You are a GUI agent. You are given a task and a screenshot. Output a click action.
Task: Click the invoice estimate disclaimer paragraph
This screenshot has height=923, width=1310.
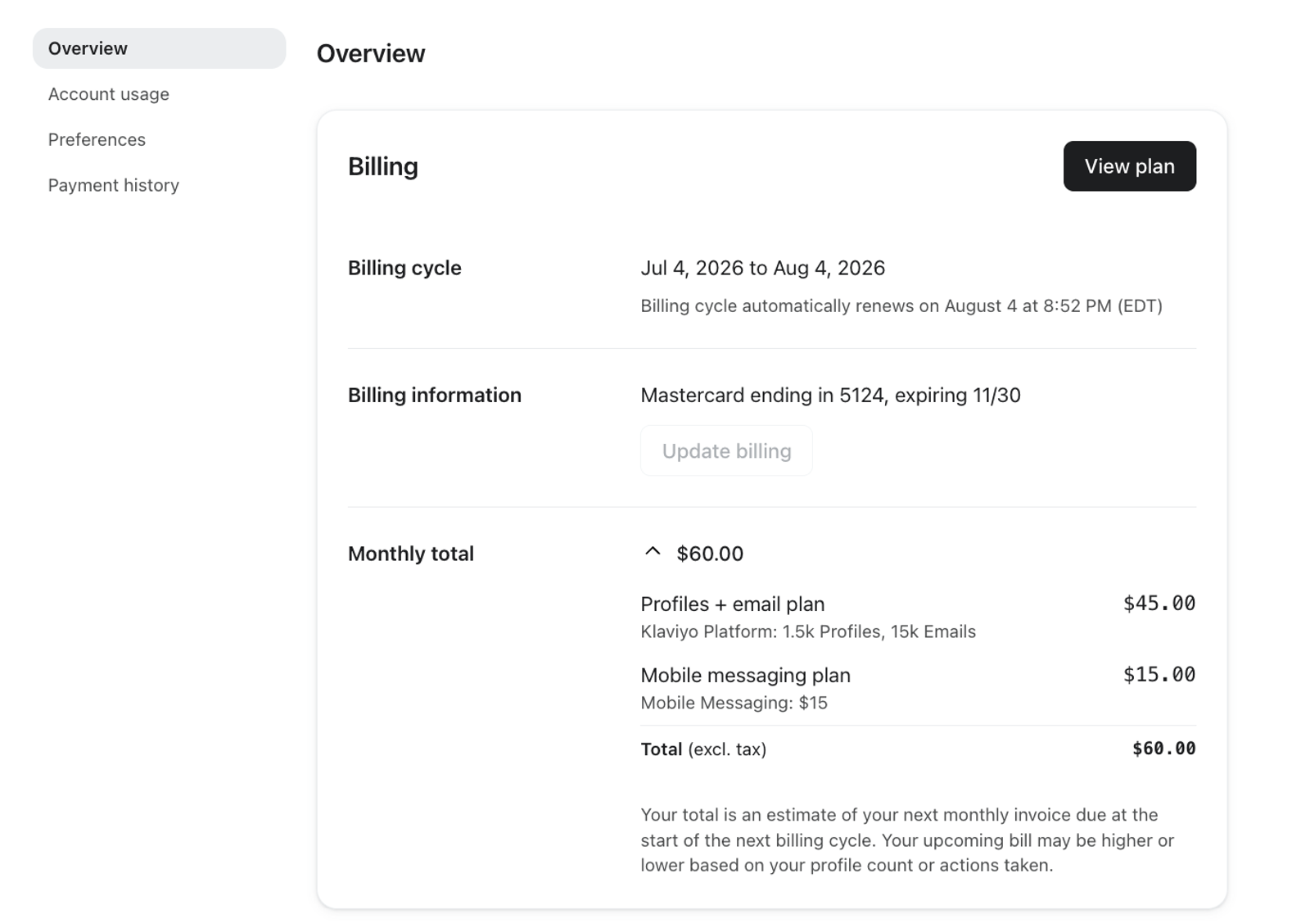tap(907, 840)
